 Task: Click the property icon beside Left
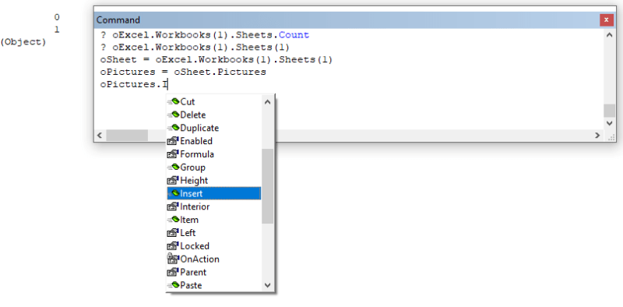tap(173, 233)
